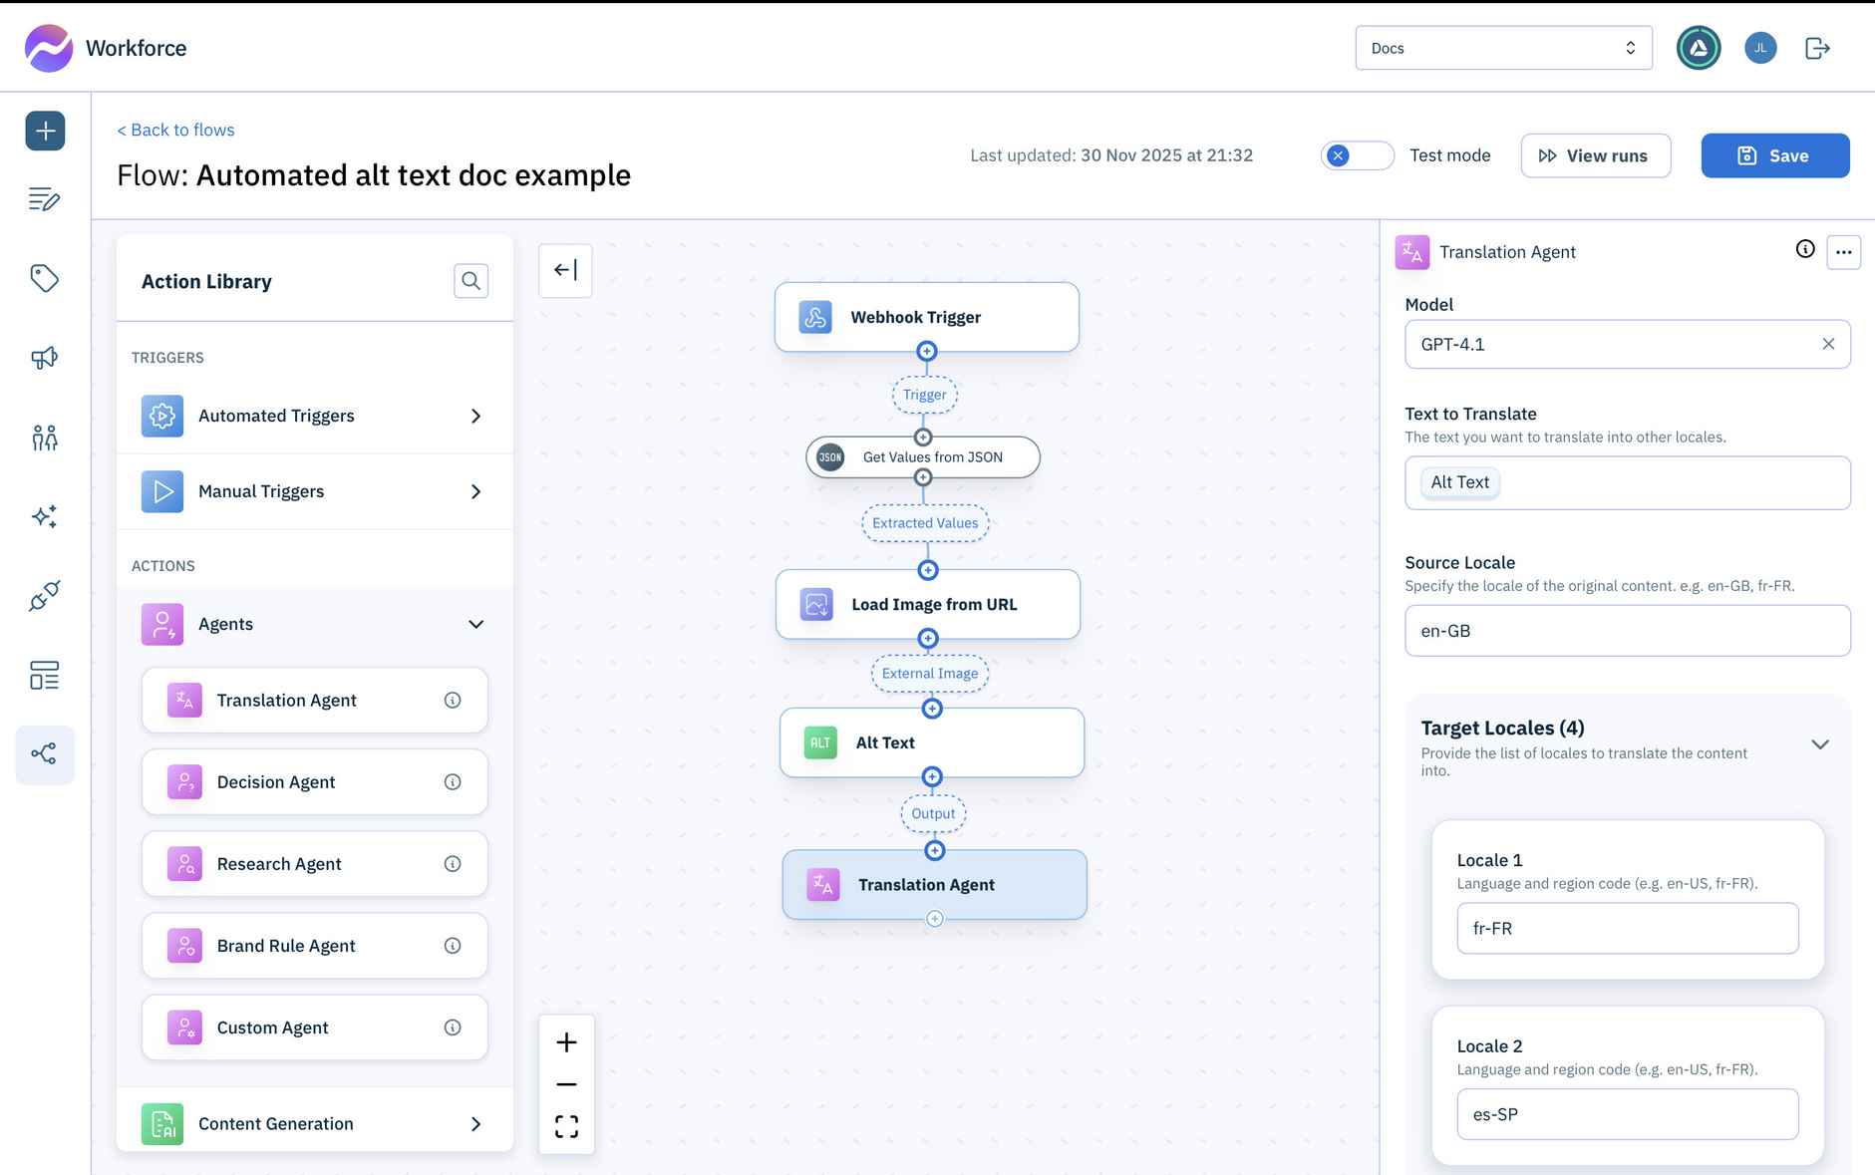
Task: Click the team members icon in sidebar
Action: [45, 437]
